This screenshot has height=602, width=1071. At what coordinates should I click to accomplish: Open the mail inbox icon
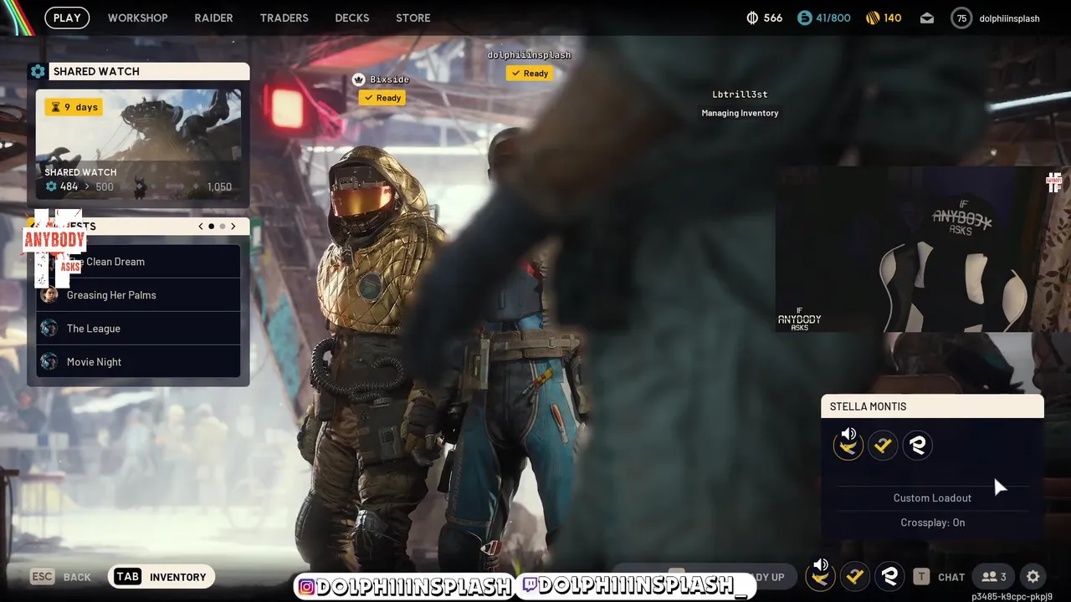tap(927, 18)
